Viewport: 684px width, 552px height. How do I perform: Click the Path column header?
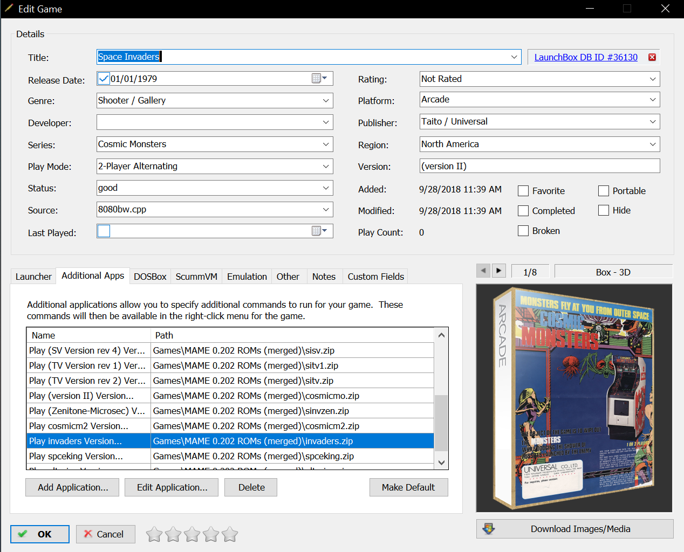pyautogui.click(x=292, y=335)
